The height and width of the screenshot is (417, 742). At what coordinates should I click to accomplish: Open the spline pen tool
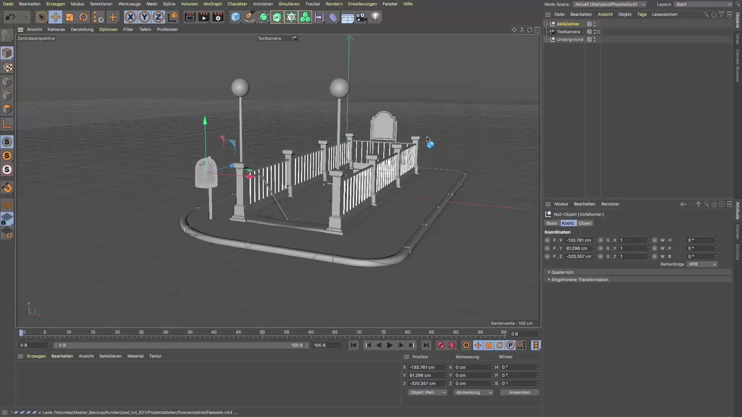(250, 17)
